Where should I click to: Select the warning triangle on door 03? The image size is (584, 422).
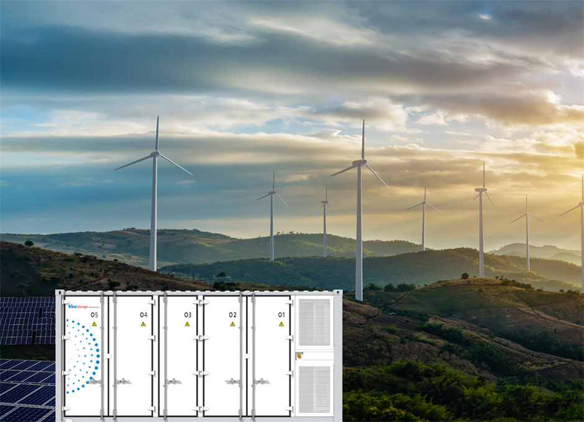tap(187, 324)
